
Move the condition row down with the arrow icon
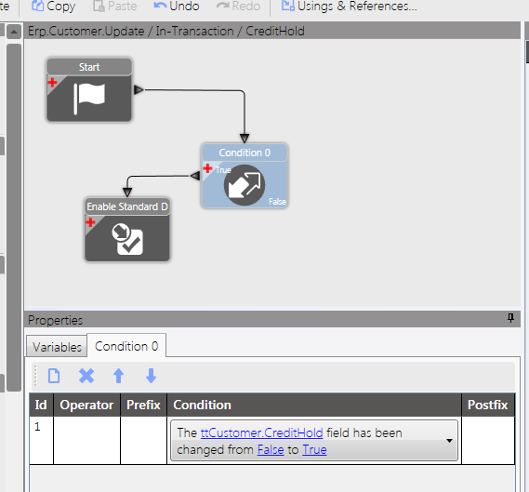pos(151,376)
